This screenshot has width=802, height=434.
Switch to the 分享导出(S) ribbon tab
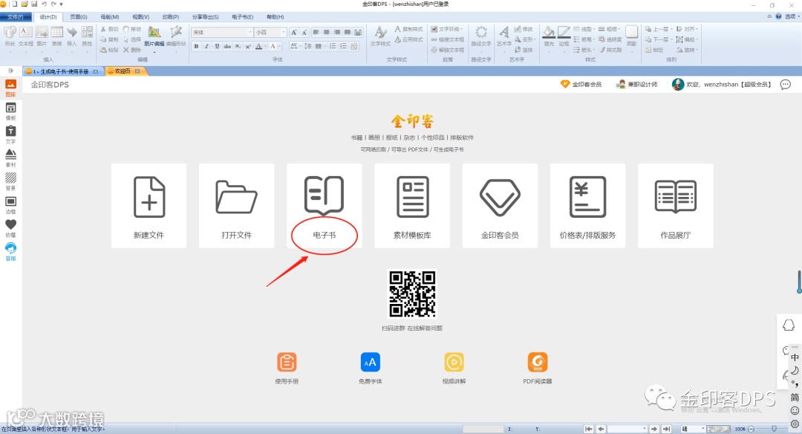[205, 17]
